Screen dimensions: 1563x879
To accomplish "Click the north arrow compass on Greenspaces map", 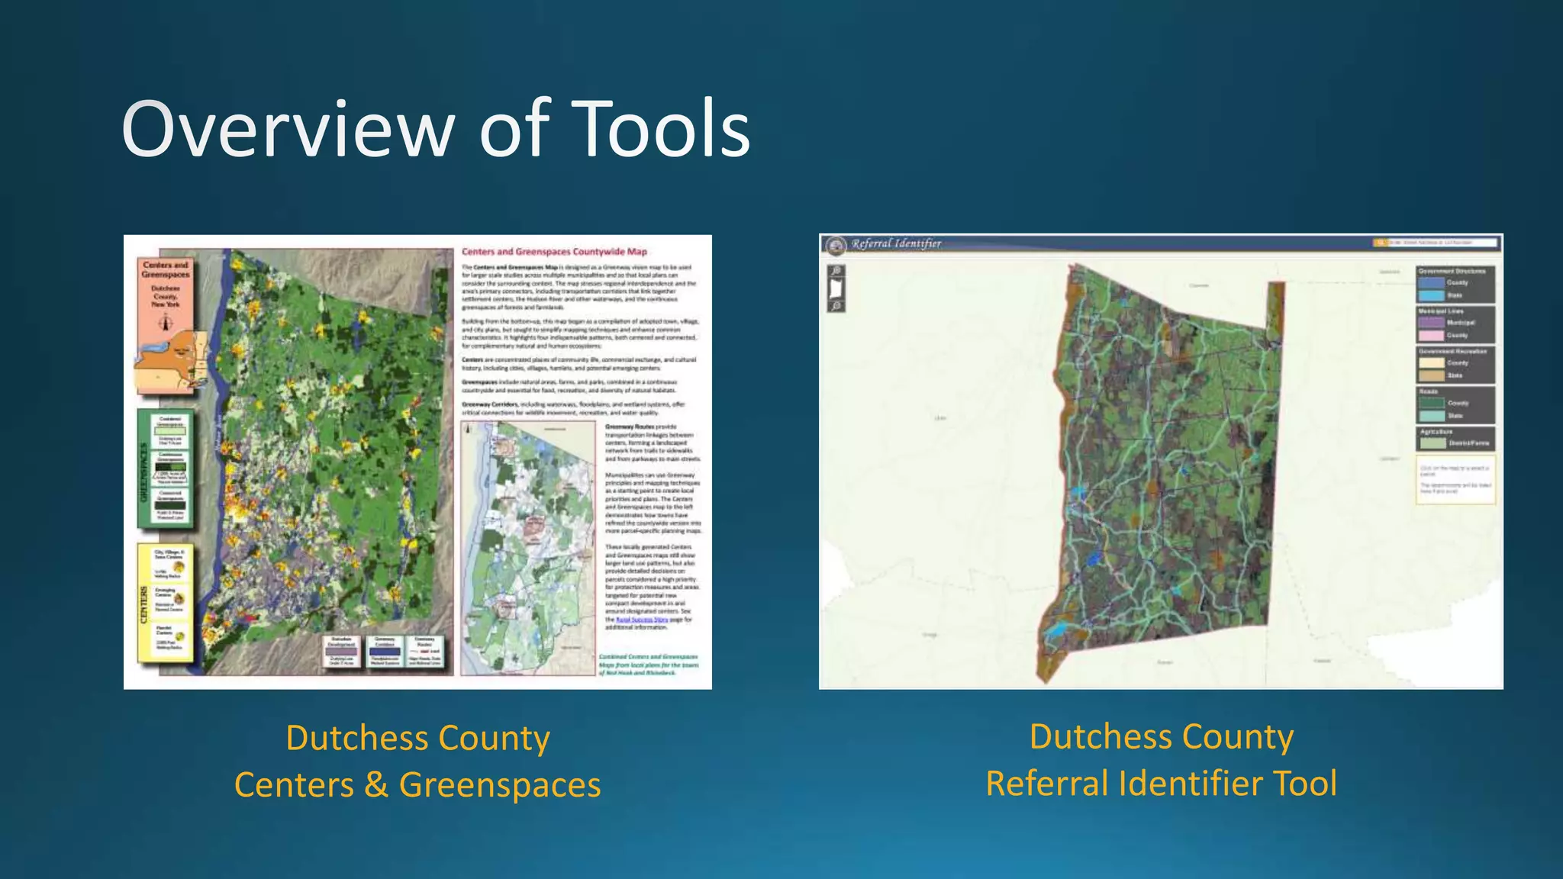I will point(165,323).
